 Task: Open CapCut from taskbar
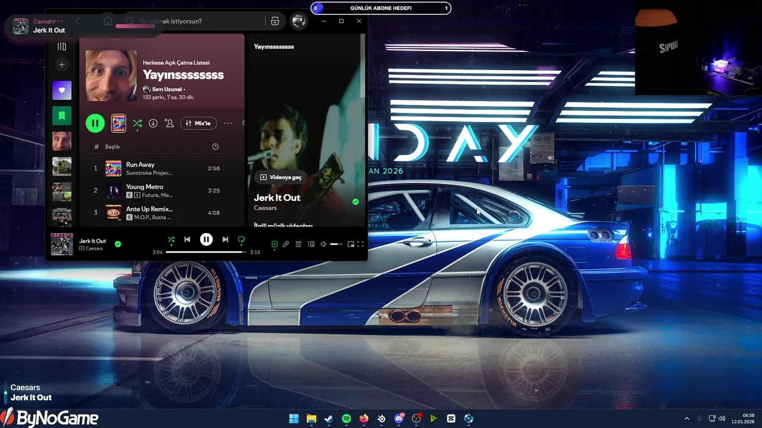451,418
